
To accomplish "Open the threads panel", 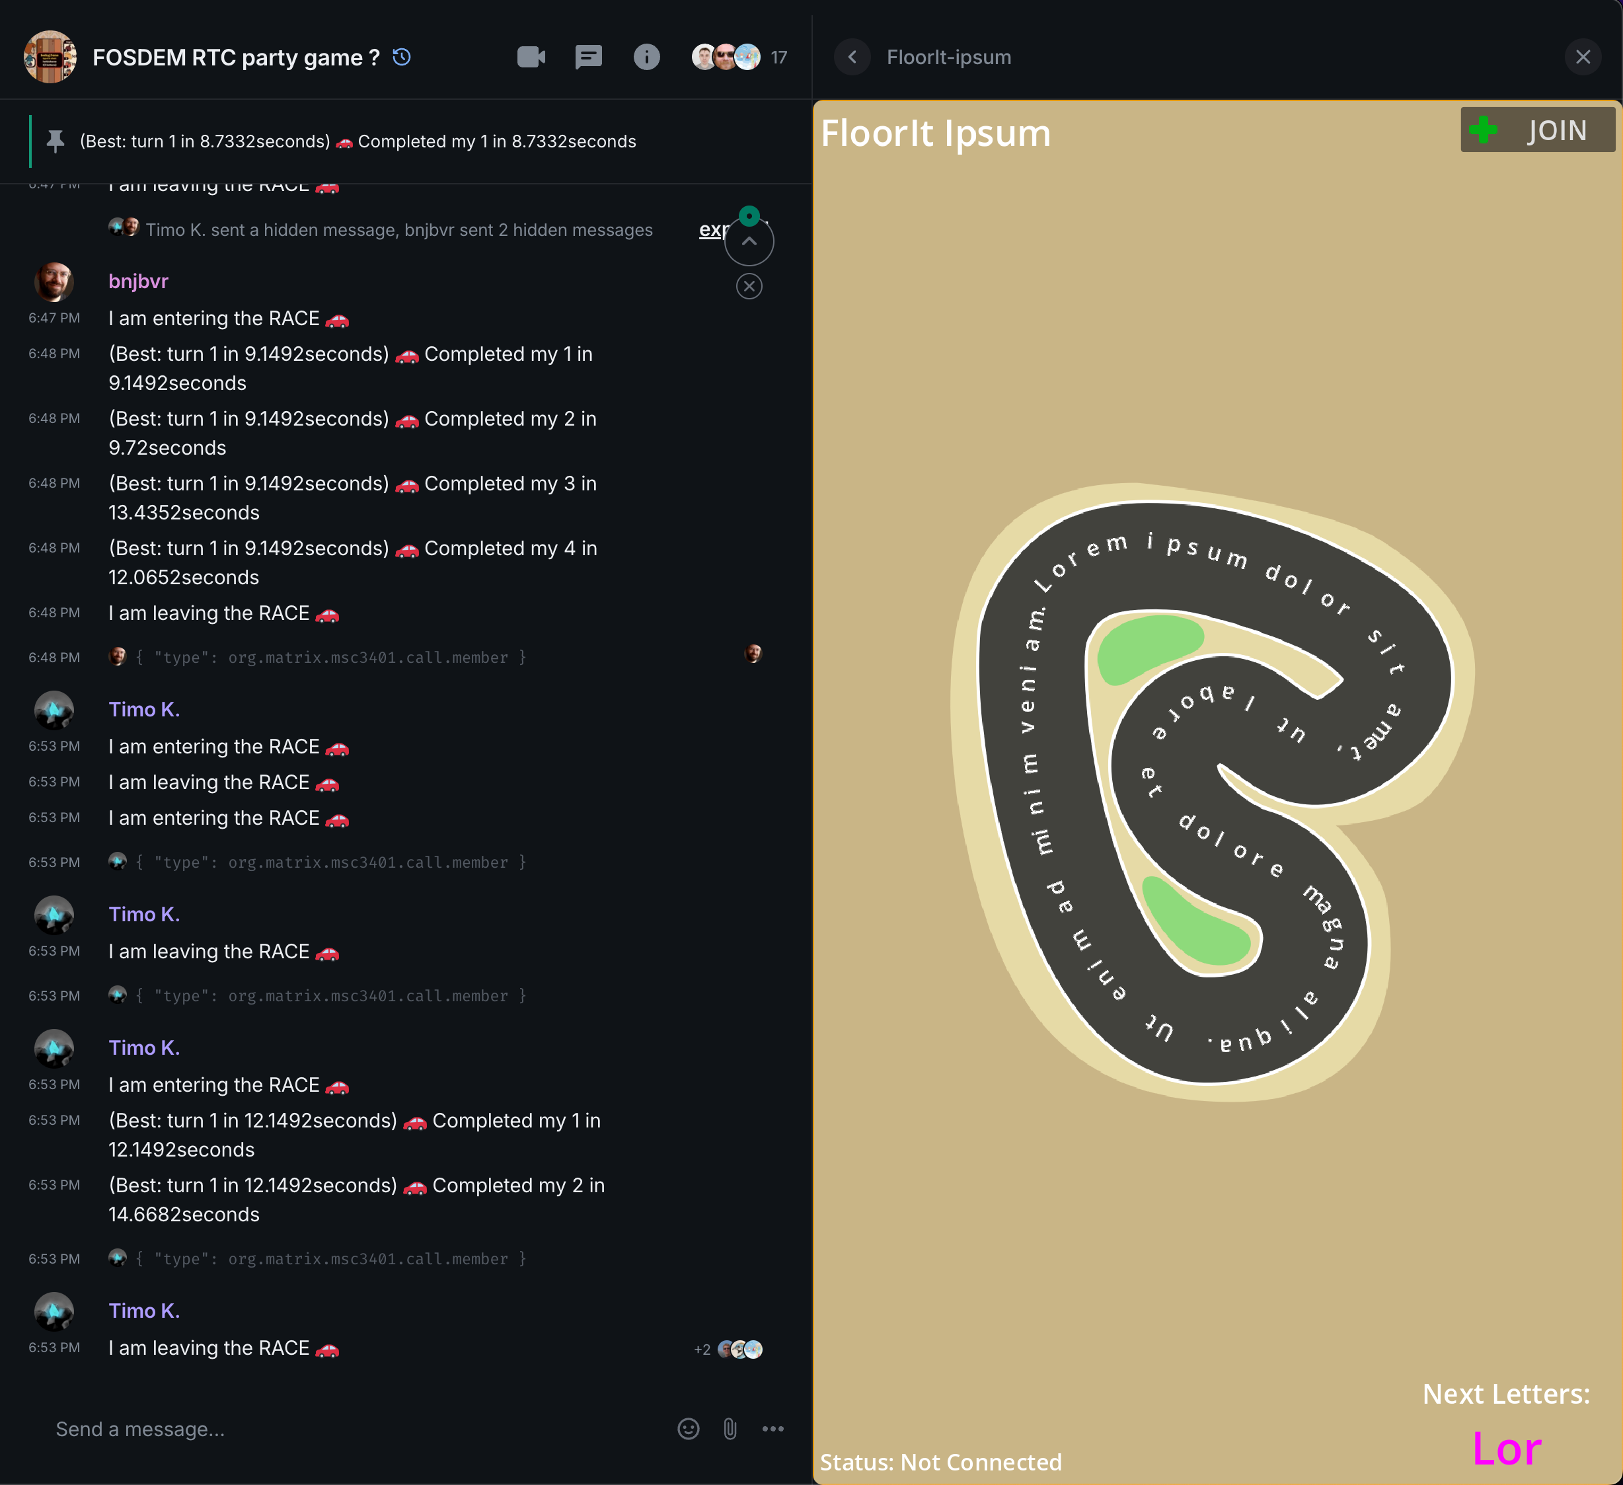I will point(589,57).
